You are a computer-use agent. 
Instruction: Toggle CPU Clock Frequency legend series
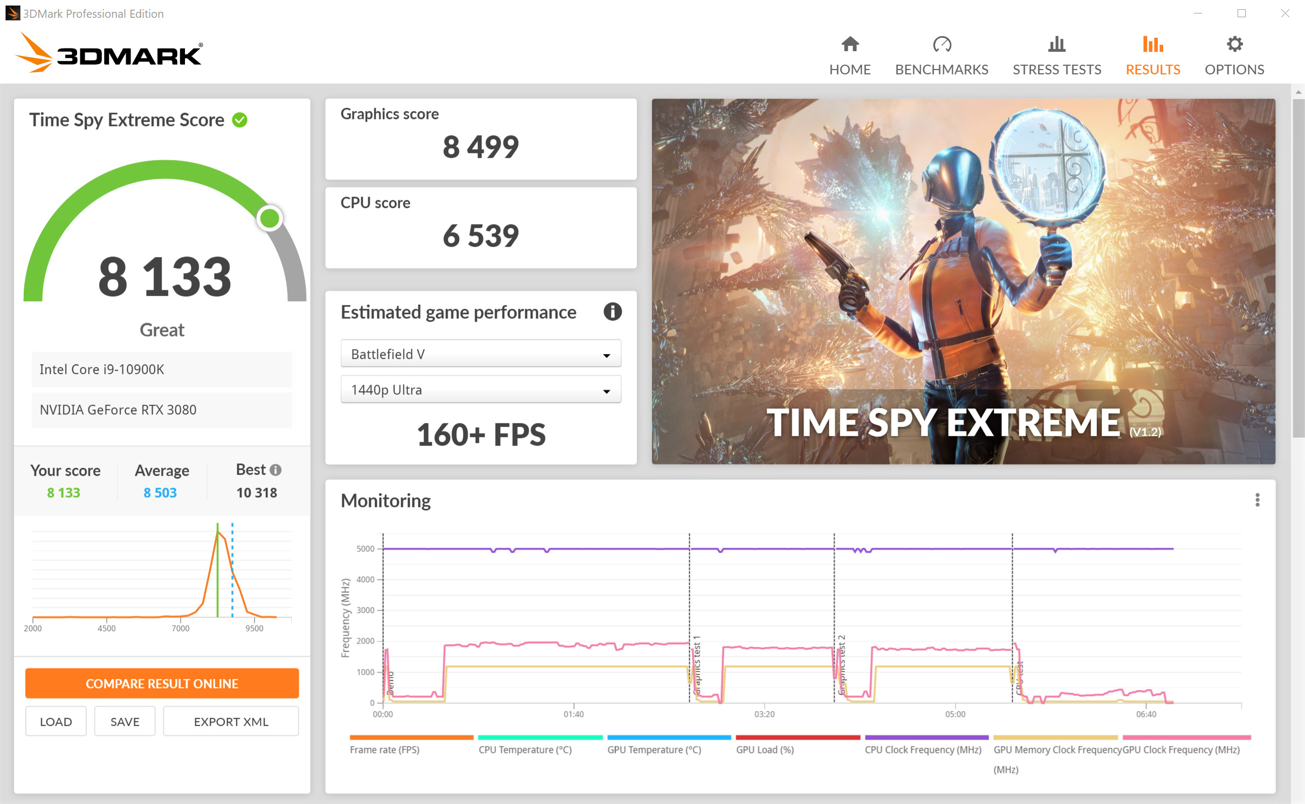(x=923, y=750)
